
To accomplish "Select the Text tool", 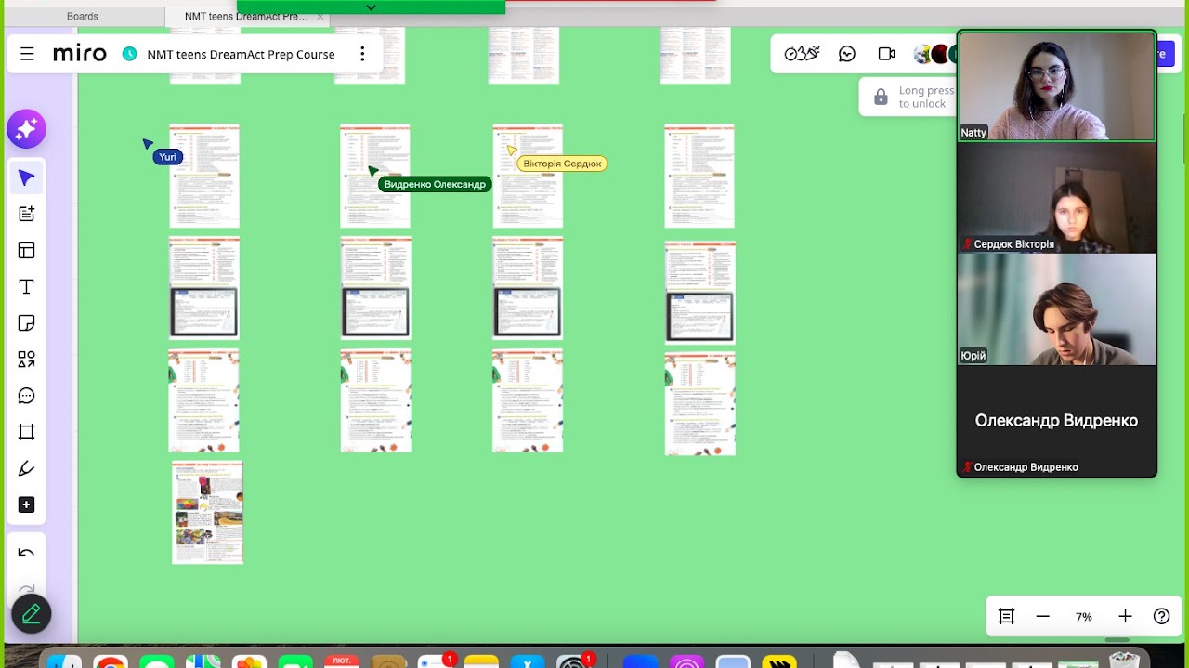I will [26, 287].
